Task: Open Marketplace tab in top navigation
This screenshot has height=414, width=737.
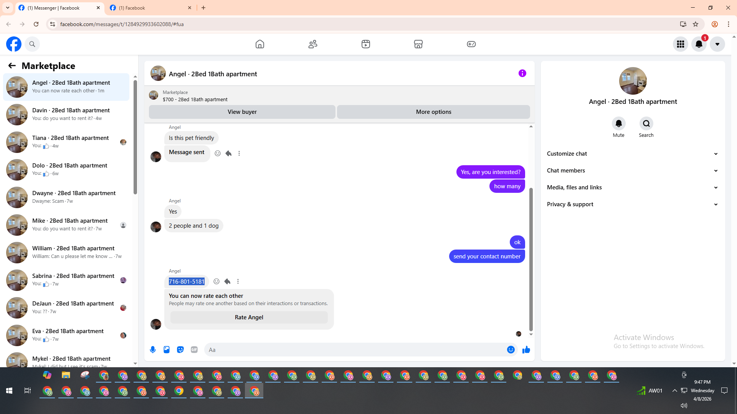Action: [418, 44]
